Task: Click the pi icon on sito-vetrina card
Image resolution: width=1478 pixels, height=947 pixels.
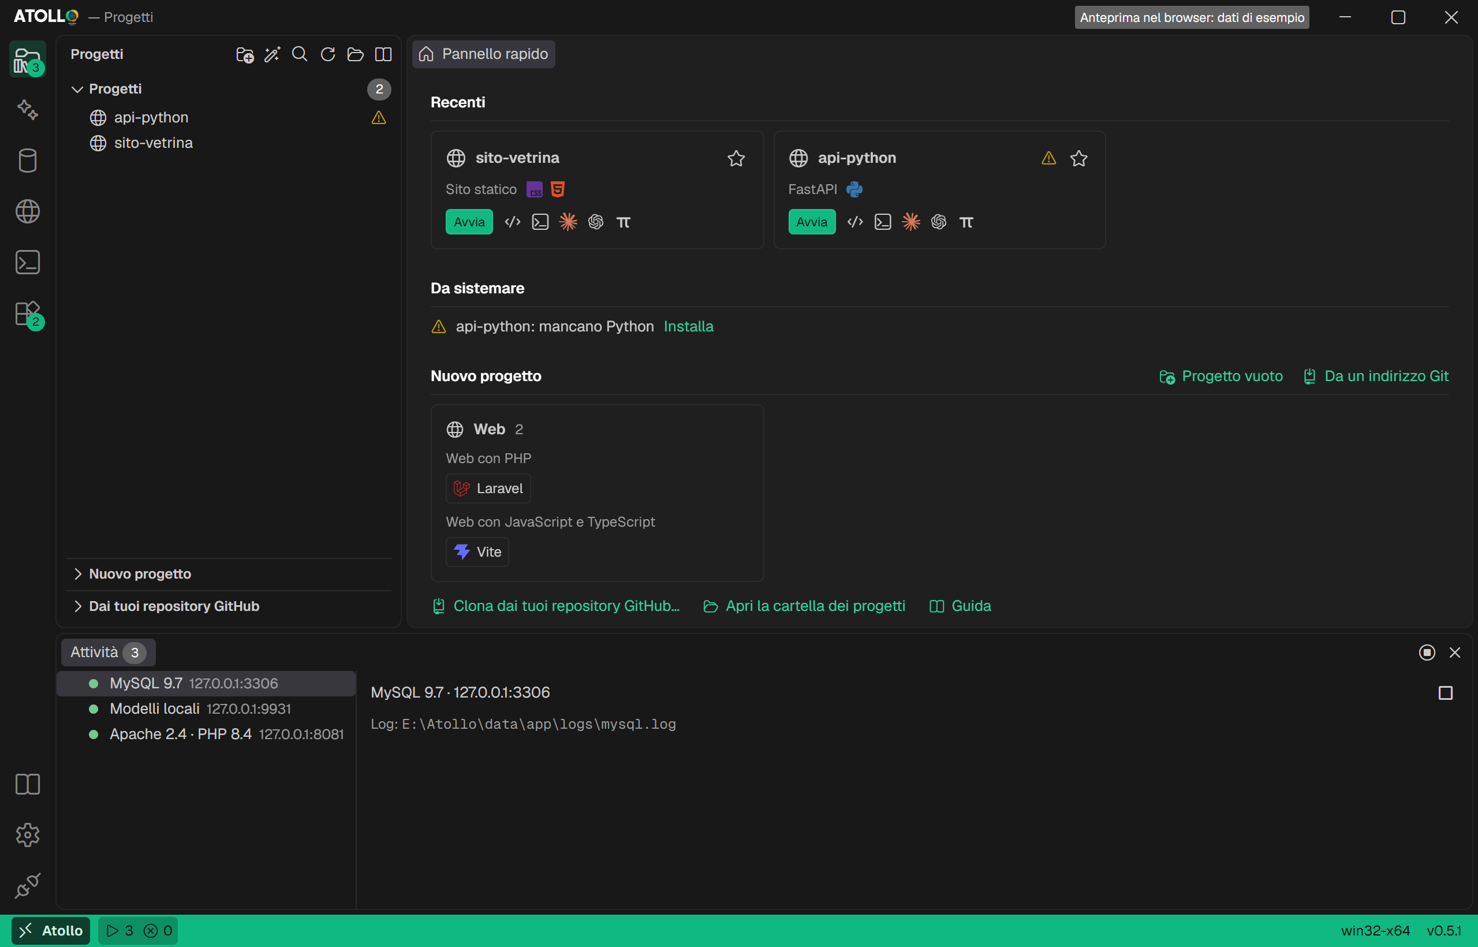Action: click(x=624, y=222)
